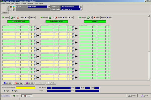Click the Importa button for Finale

pos(83,18)
